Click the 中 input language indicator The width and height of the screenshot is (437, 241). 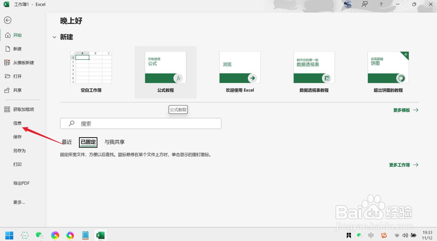click(x=371, y=235)
